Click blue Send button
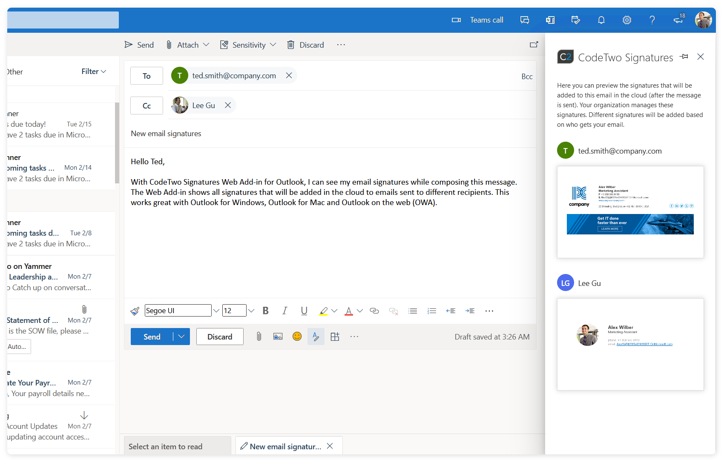This screenshot has height=468, width=724. pos(152,337)
